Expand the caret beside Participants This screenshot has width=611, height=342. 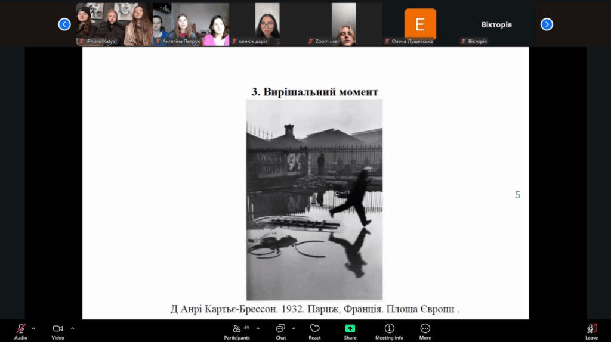pos(258,328)
